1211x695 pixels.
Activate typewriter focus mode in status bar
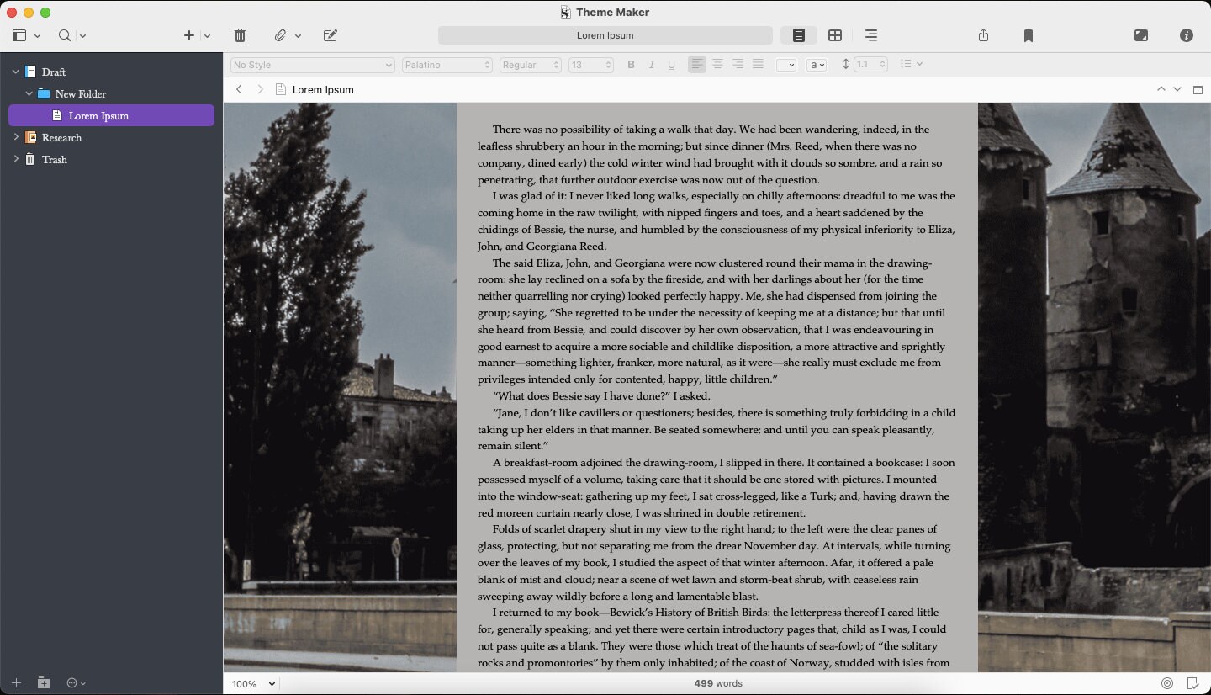1167,683
